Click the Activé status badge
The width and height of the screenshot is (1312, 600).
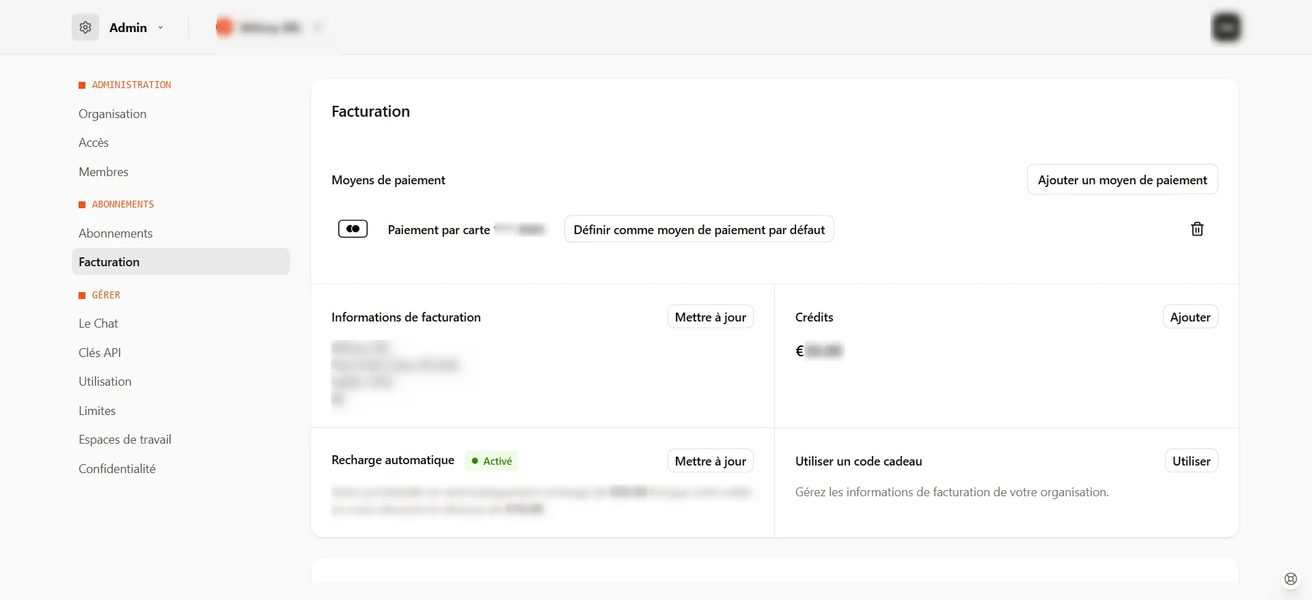point(491,461)
